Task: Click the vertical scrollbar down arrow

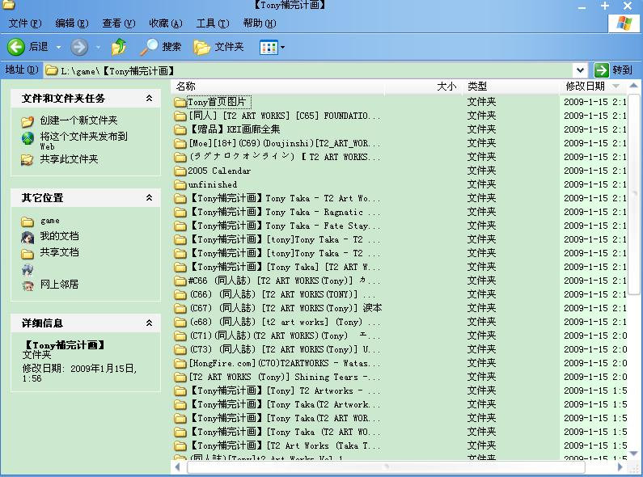Action: coord(633,454)
